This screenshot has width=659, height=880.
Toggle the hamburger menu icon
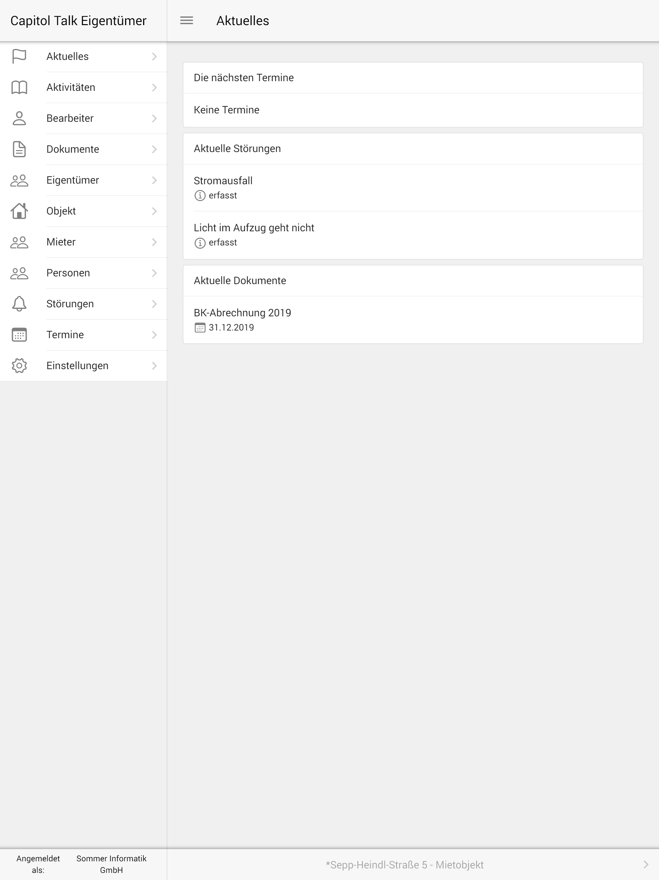(186, 20)
